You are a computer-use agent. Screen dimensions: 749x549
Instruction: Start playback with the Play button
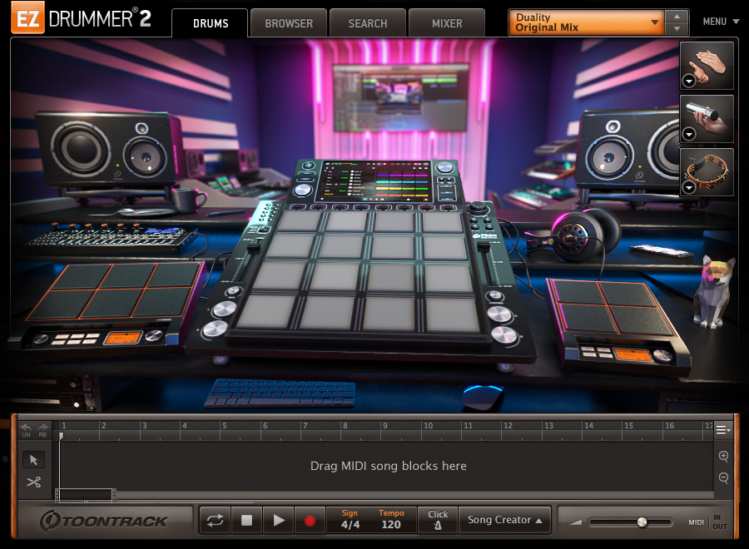pos(279,521)
